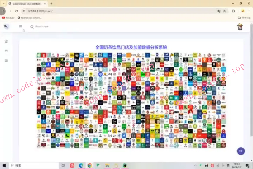This screenshot has height=169, width=253.
Task: Click the translate page icon
Action: pos(219,11)
